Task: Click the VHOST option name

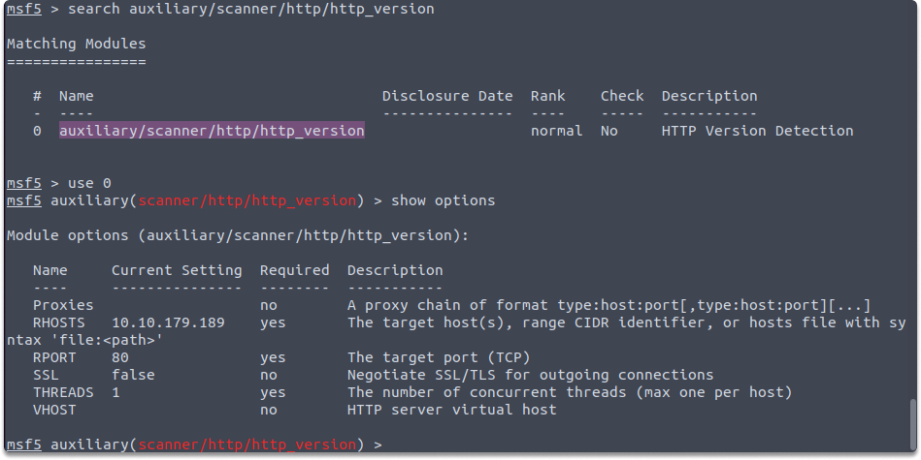Action: point(54,410)
